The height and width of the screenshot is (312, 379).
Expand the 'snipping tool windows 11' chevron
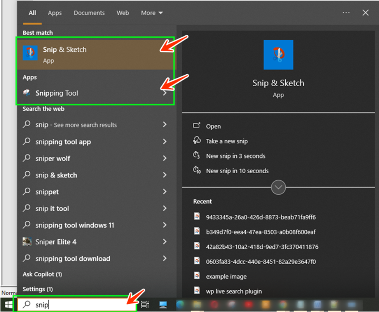[164, 225]
